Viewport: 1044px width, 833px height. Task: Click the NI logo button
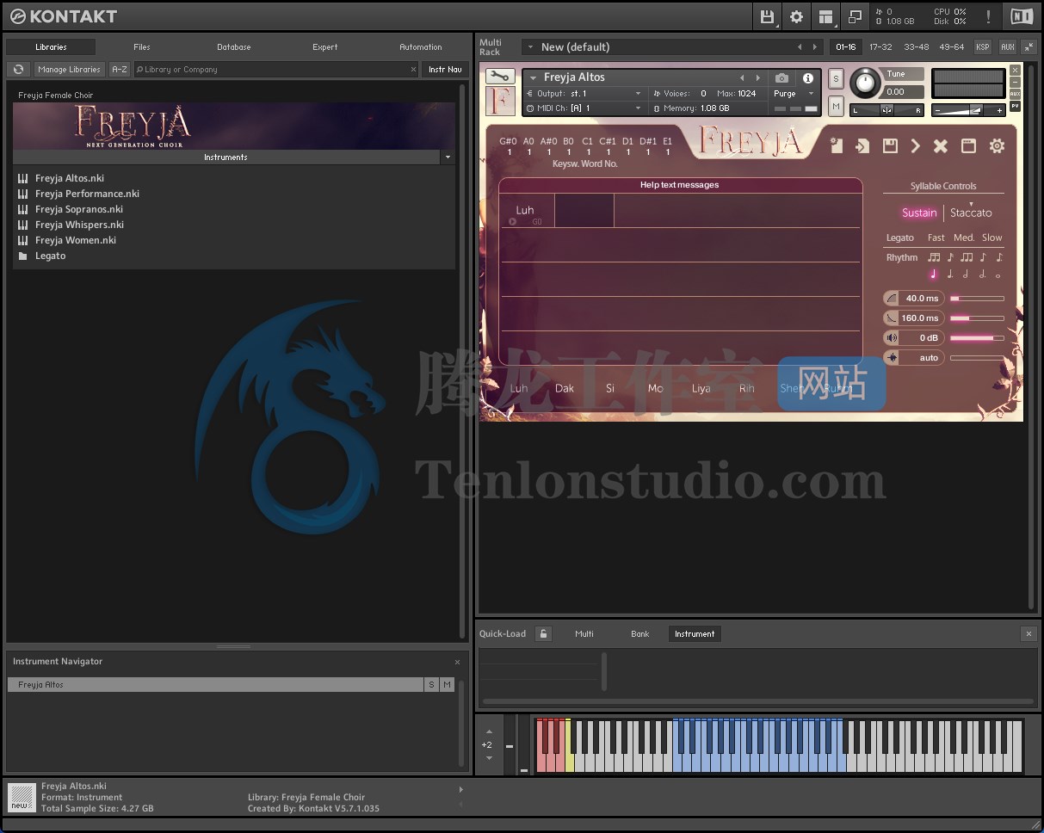(x=1022, y=16)
